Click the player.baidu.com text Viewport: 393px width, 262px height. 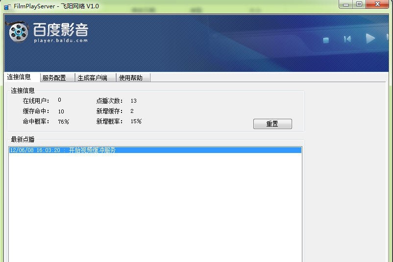click(x=61, y=41)
